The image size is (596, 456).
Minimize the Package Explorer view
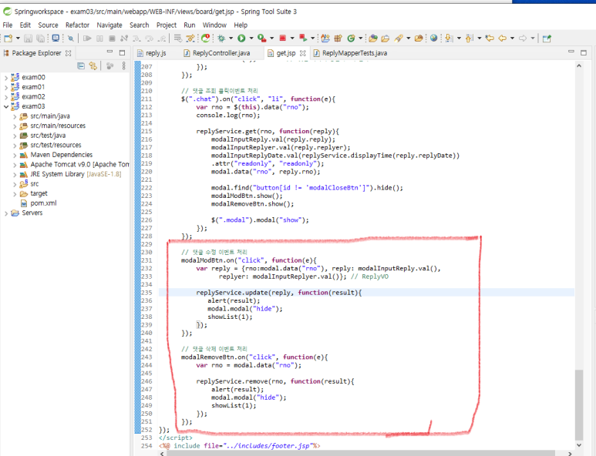tap(109, 52)
